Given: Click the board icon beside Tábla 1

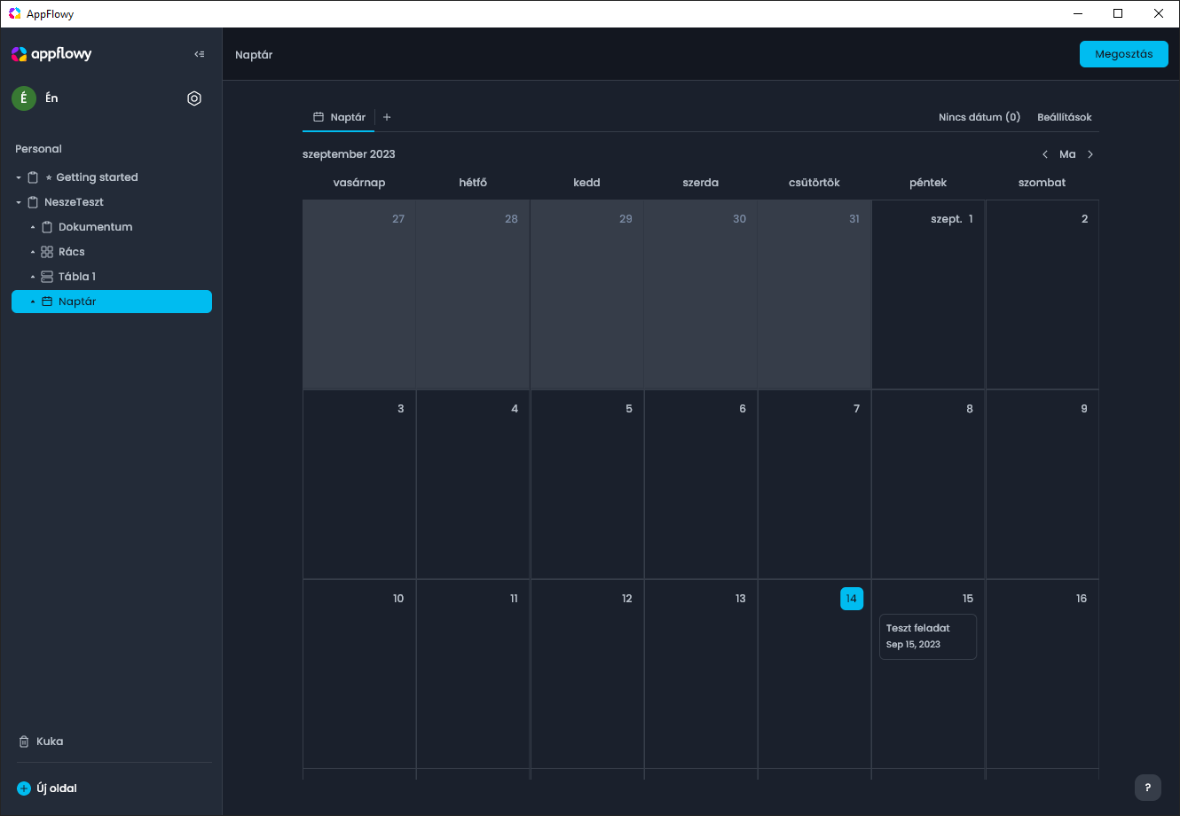Looking at the screenshot, I should click(47, 277).
